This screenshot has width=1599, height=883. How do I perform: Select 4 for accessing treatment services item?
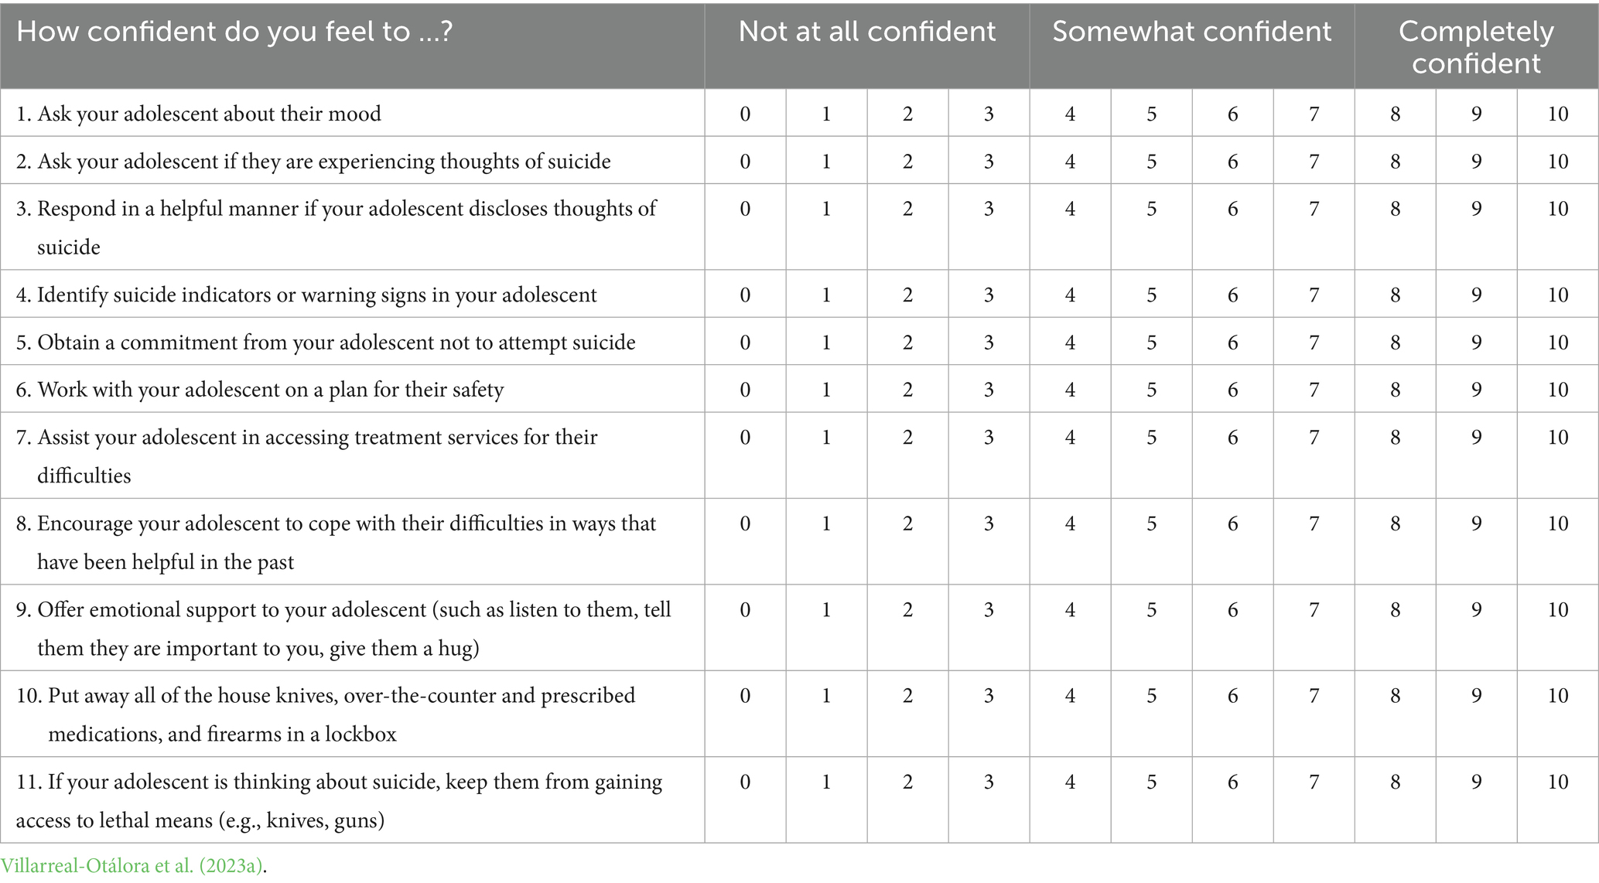(1070, 438)
